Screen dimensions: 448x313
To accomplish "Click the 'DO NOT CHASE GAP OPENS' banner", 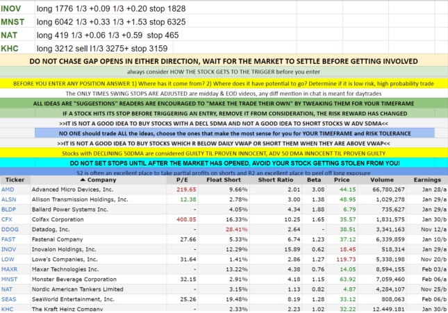I will pos(224,61).
